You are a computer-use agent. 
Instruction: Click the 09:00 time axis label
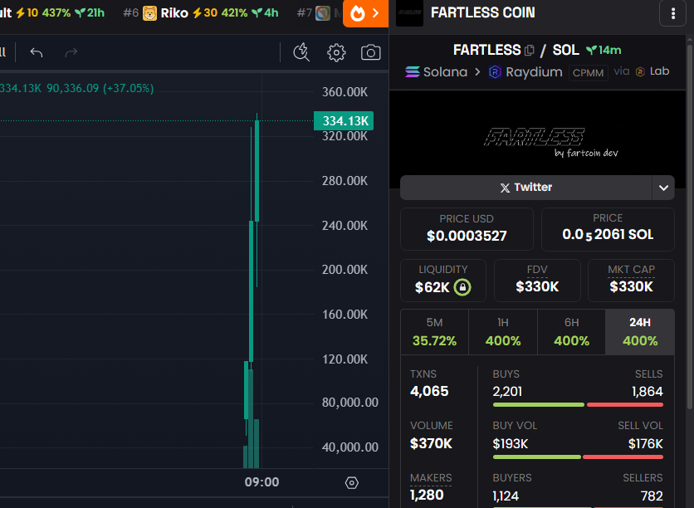(x=261, y=482)
